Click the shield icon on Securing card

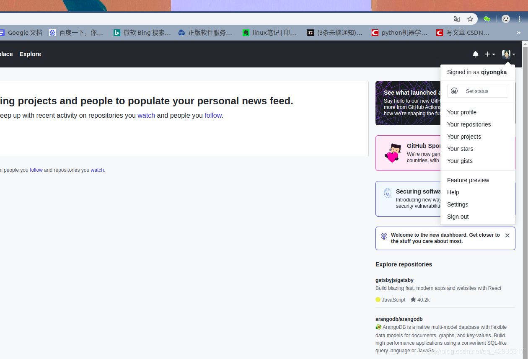388,193
